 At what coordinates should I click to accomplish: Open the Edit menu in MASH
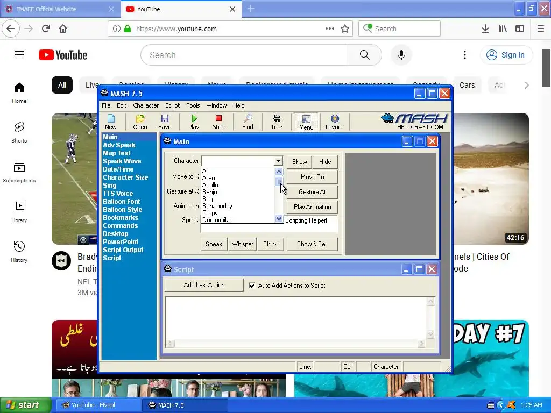[x=122, y=105]
